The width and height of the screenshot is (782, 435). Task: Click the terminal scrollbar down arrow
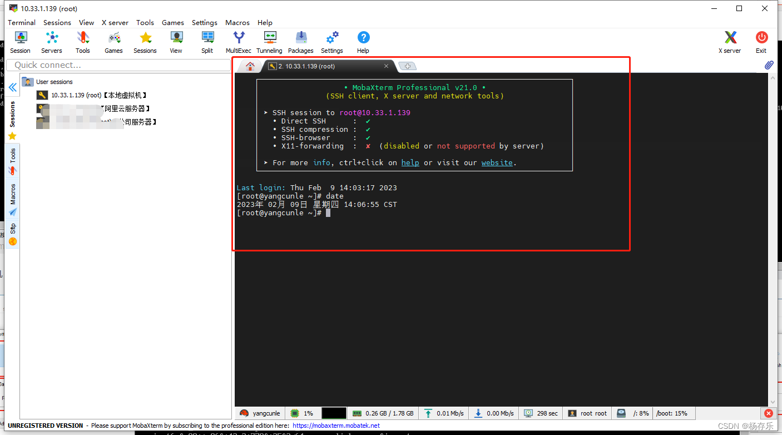773,402
